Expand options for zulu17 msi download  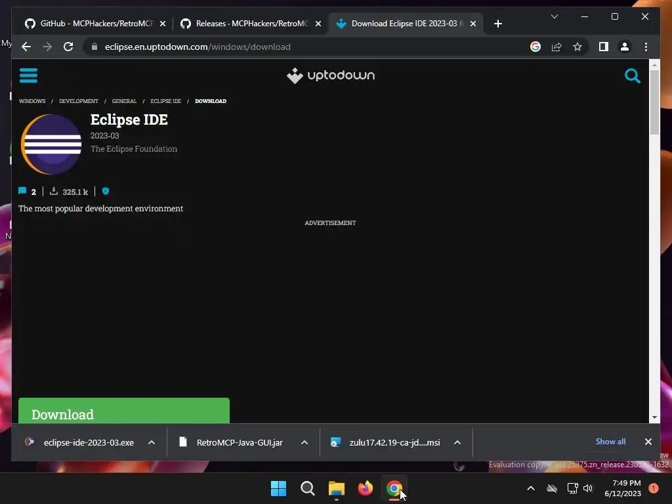click(457, 442)
